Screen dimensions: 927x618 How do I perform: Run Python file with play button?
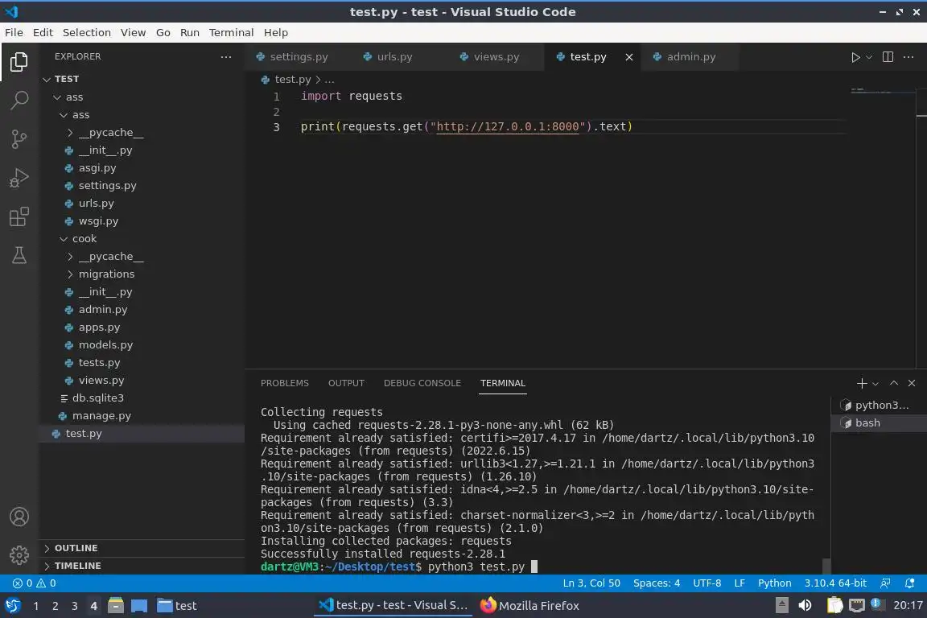coord(855,57)
